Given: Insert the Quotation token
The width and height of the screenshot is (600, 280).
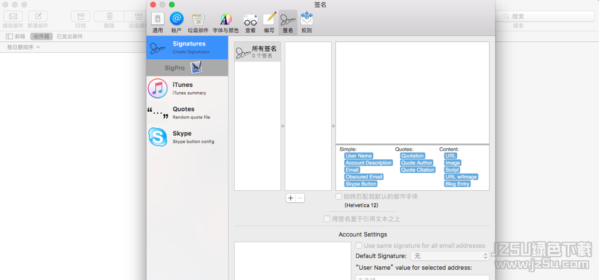Looking at the screenshot, I should (x=413, y=156).
